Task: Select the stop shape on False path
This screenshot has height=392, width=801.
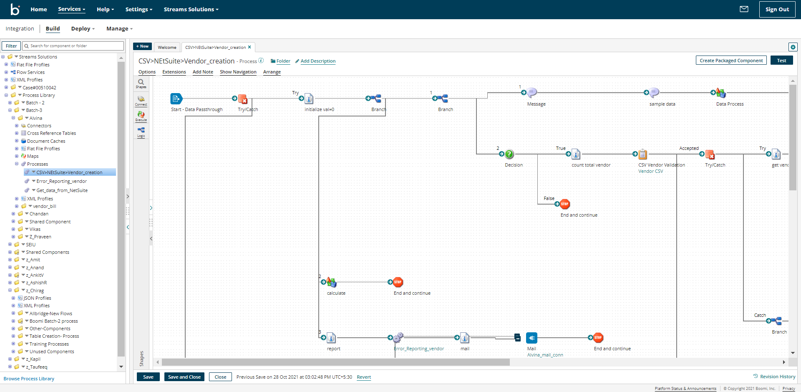Action: coord(564,204)
